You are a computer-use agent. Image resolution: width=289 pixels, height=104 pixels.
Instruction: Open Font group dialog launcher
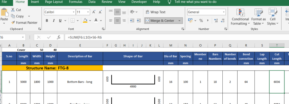pyautogui.click(x=103, y=29)
